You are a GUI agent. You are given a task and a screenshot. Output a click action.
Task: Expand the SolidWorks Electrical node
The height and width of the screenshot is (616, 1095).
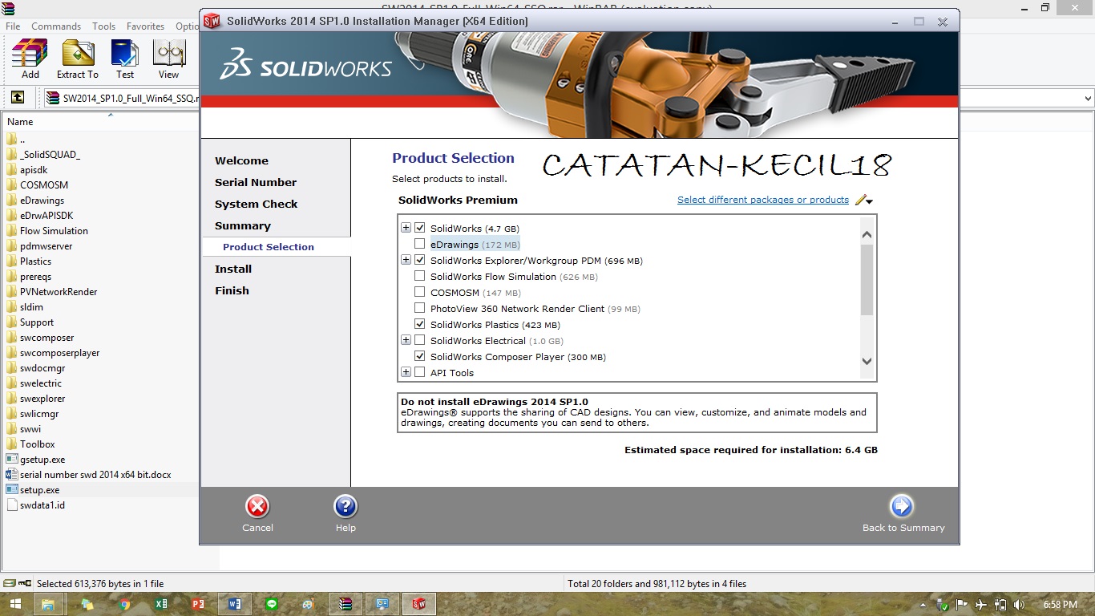(406, 340)
